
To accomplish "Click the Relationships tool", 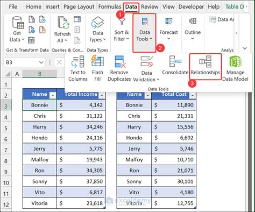I will pos(206,66).
